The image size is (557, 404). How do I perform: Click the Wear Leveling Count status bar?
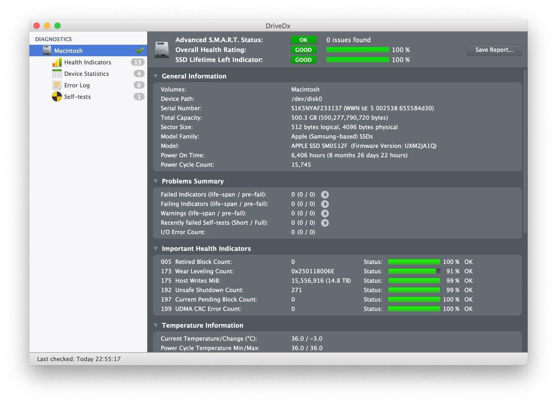click(x=414, y=271)
